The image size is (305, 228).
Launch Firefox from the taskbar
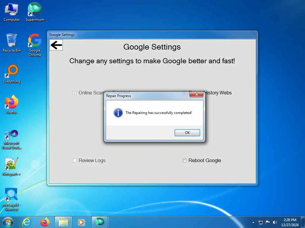click(45, 222)
